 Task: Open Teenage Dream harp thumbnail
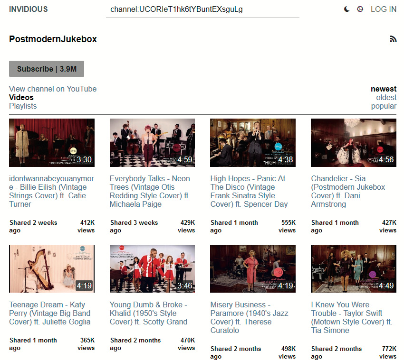[x=52, y=269]
